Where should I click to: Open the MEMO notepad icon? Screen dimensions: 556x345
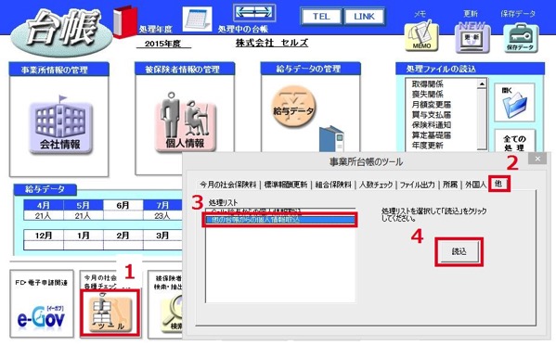(x=421, y=36)
